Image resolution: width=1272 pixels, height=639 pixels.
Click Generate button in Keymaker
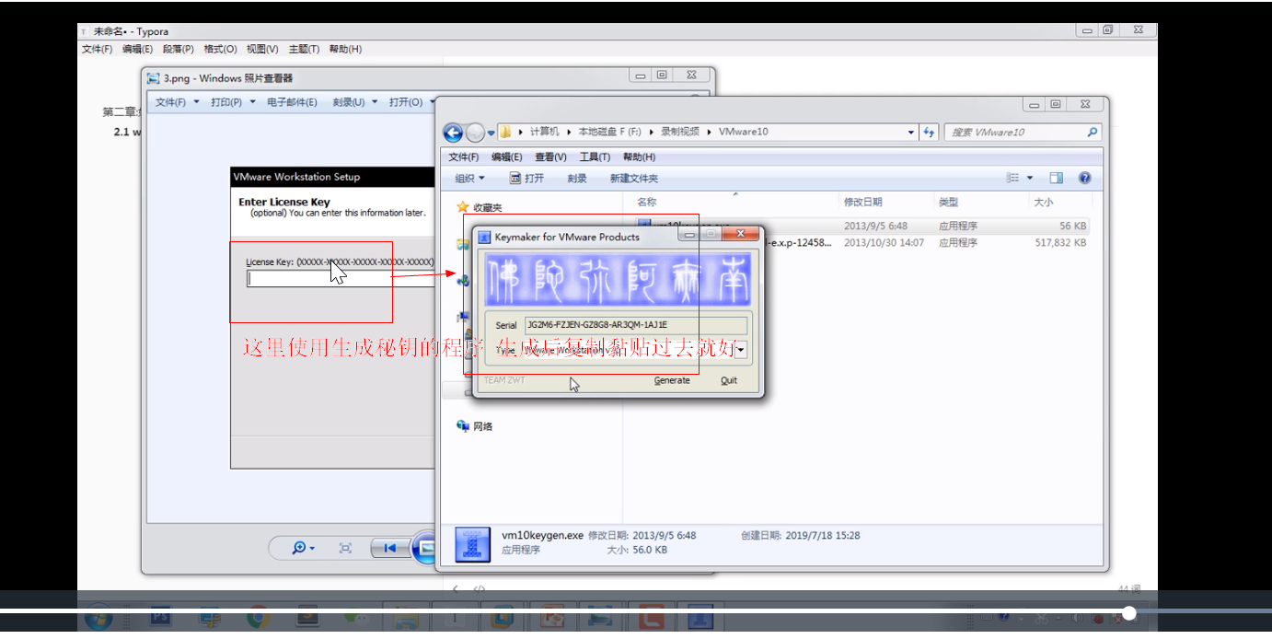(672, 380)
